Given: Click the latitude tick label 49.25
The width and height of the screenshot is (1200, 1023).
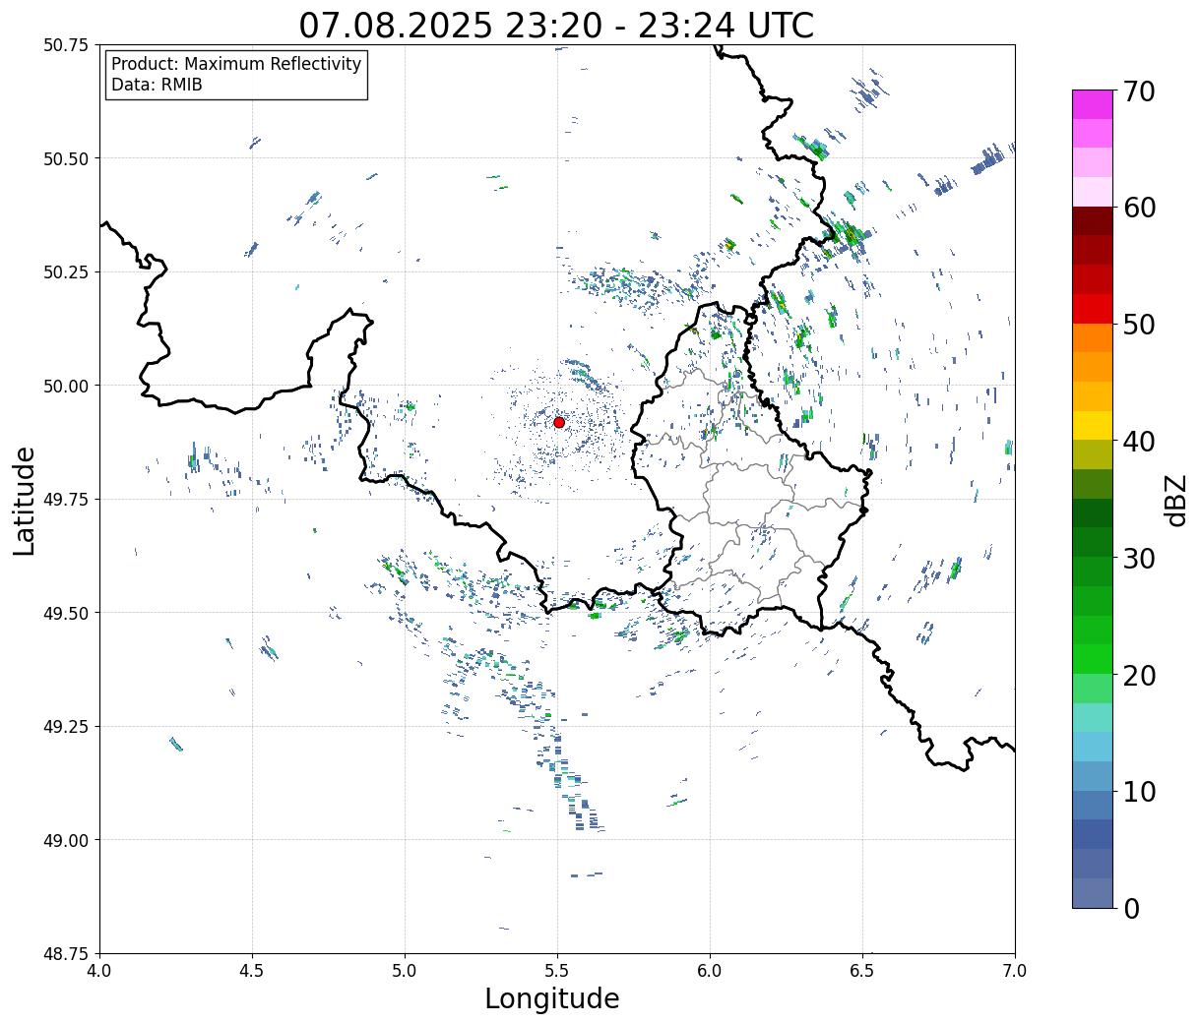Looking at the screenshot, I should (66, 727).
